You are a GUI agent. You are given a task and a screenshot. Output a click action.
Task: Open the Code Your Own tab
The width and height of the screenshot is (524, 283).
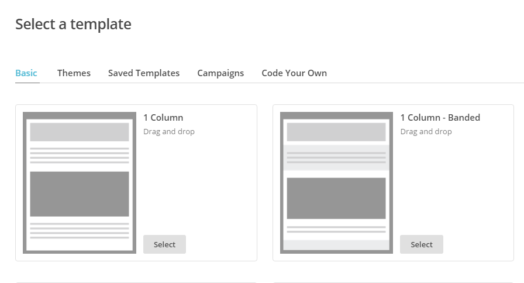pyautogui.click(x=294, y=73)
